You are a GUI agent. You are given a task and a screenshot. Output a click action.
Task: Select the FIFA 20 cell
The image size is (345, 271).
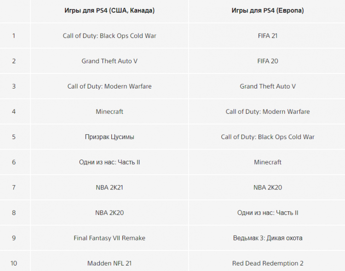(268, 61)
